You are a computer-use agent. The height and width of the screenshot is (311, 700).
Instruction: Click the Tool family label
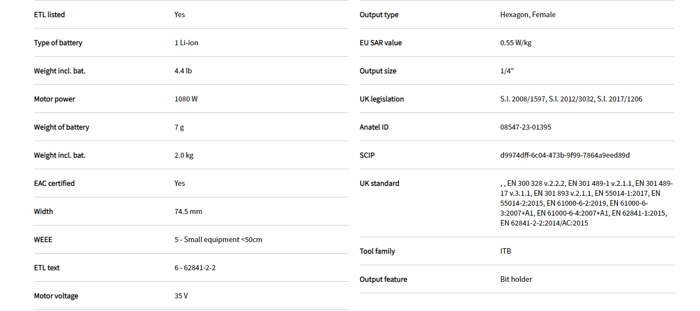tap(377, 251)
